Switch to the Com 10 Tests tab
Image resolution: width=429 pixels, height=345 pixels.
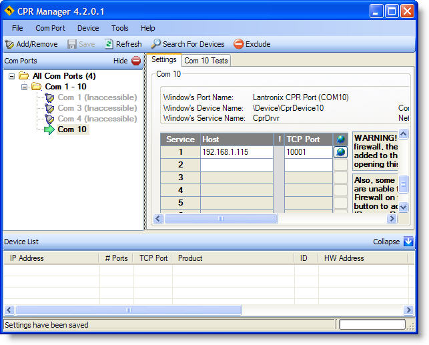pyautogui.click(x=206, y=61)
